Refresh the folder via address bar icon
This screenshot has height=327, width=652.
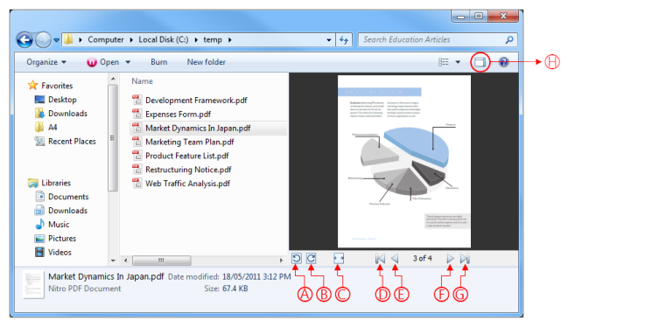click(344, 40)
